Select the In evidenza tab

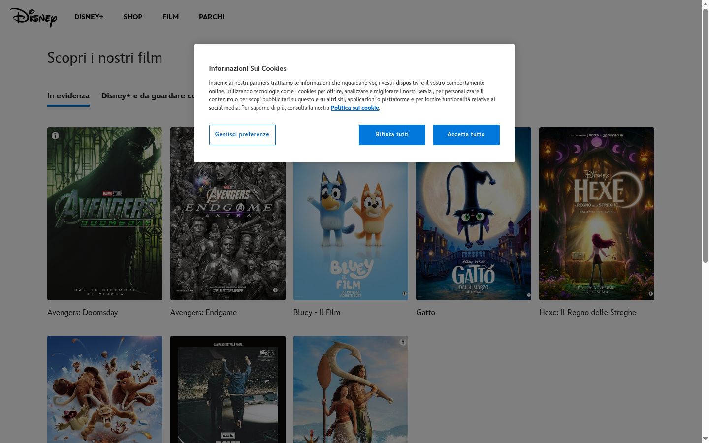pyautogui.click(x=68, y=96)
